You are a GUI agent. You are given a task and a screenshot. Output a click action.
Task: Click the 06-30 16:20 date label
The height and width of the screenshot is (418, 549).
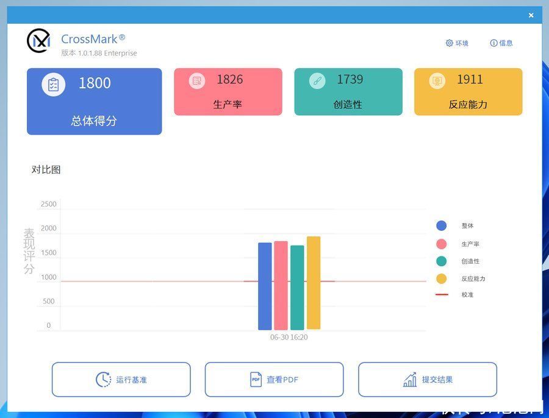pos(289,337)
